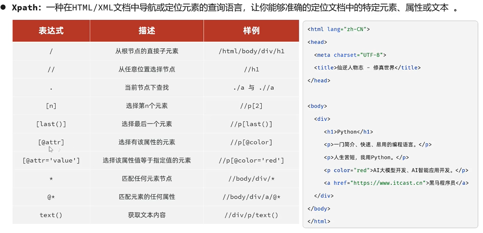Click the example //div/p/text()
Image resolution: width=483 pixels, height=233 pixels.
(251, 215)
